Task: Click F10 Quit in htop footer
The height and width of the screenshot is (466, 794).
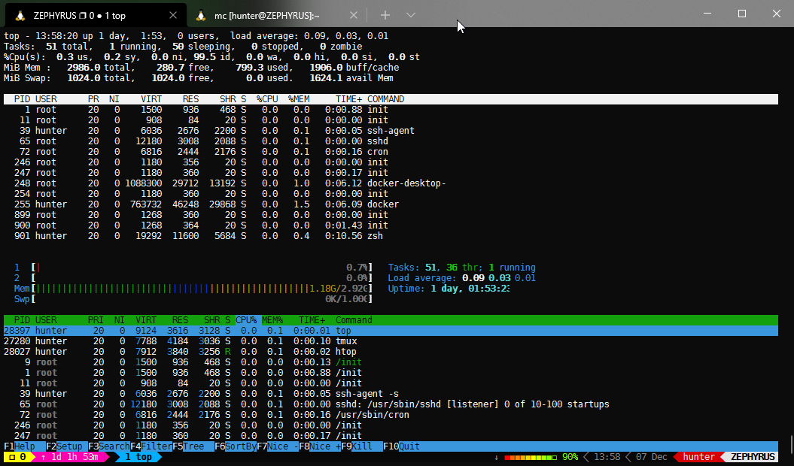Action: tap(402, 446)
